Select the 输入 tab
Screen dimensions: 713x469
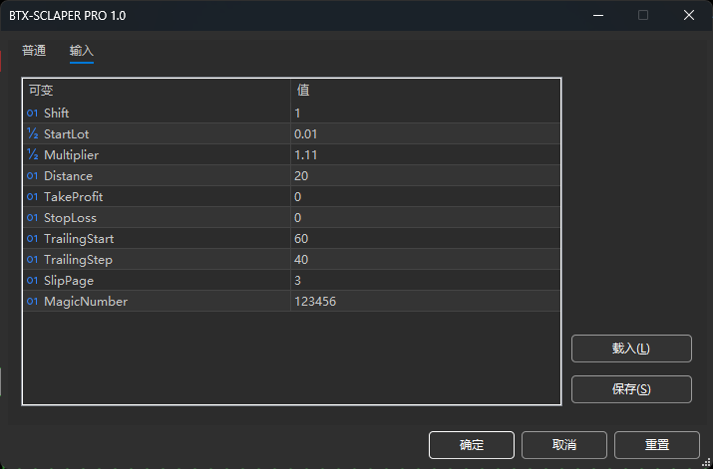coord(82,51)
